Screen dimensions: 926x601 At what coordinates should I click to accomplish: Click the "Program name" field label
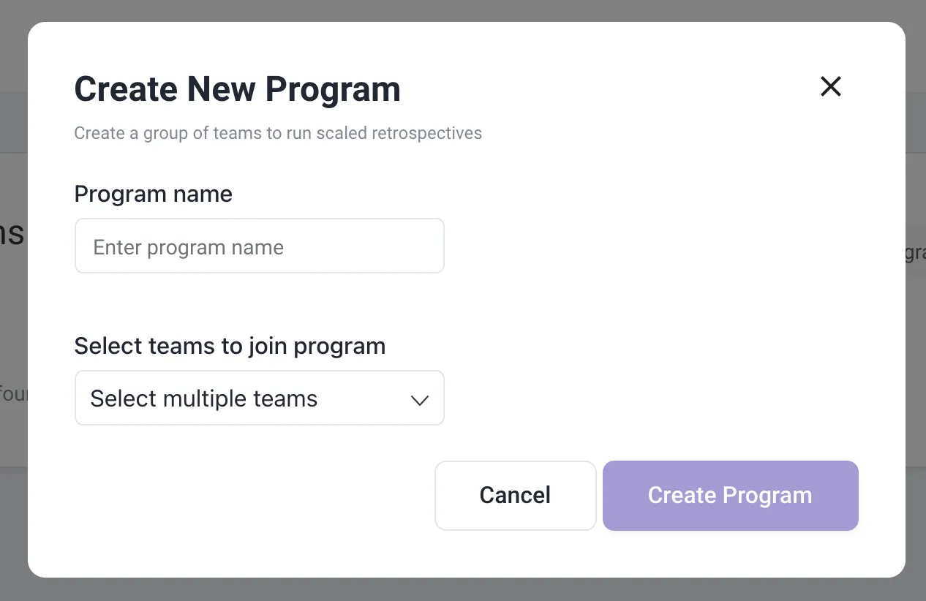(153, 194)
